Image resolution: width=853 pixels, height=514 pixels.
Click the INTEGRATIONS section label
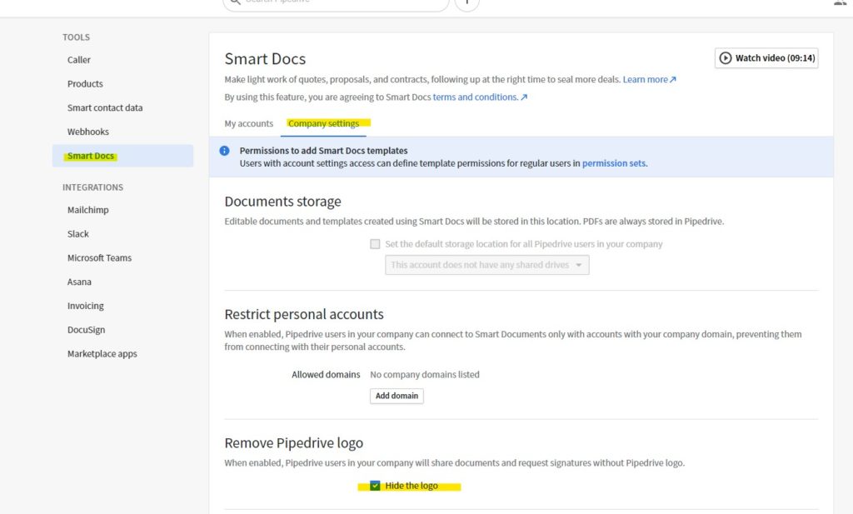(93, 187)
